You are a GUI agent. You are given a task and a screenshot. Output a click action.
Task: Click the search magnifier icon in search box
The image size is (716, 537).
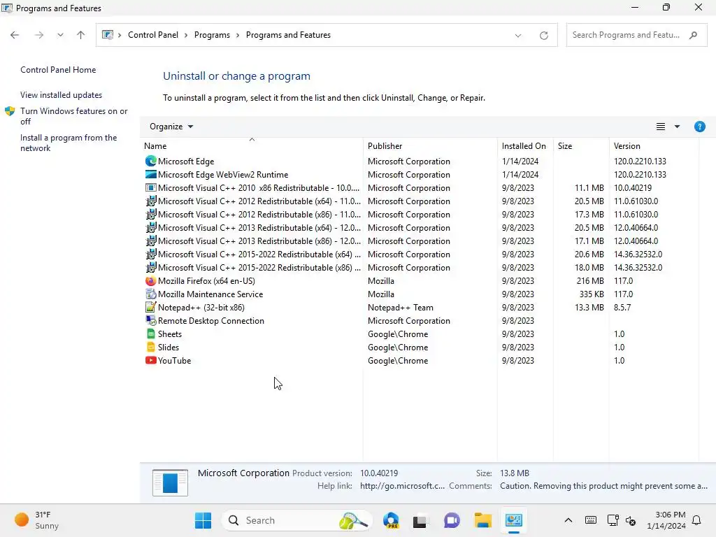click(x=693, y=35)
